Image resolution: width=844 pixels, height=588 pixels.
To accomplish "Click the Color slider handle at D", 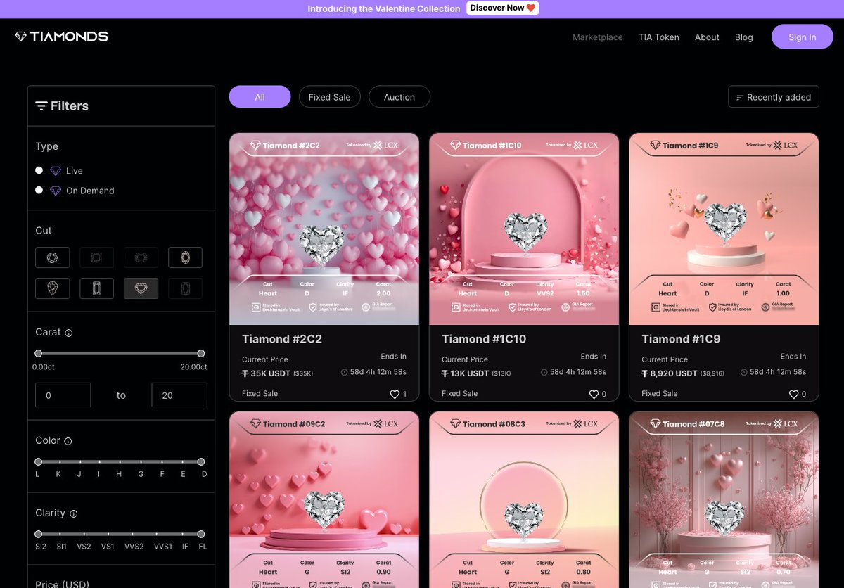I will [201, 462].
